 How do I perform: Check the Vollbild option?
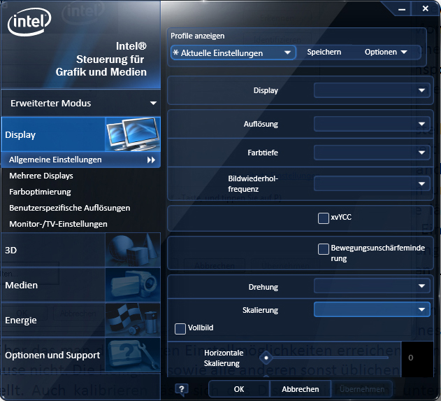(x=180, y=329)
